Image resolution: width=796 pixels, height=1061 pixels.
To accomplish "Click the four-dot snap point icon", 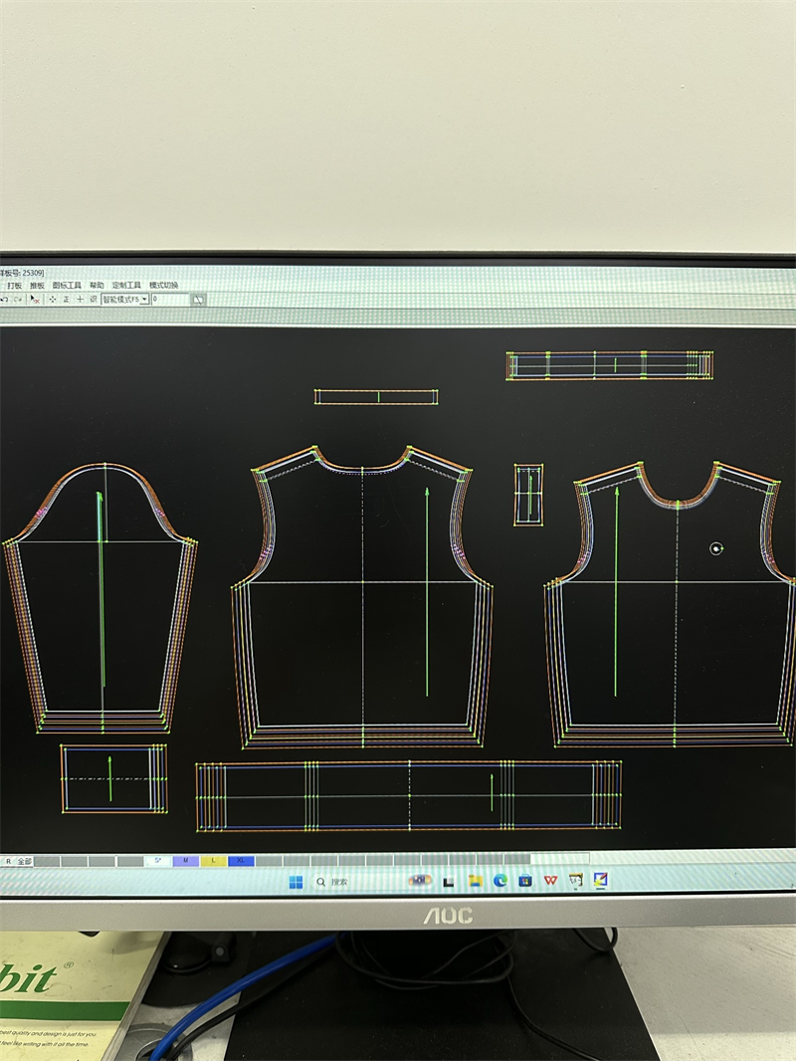I will [x=53, y=299].
